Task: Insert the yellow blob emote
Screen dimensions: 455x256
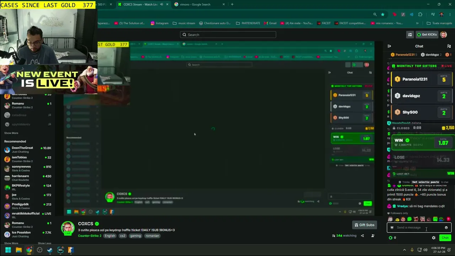Action: tap(397, 219)
